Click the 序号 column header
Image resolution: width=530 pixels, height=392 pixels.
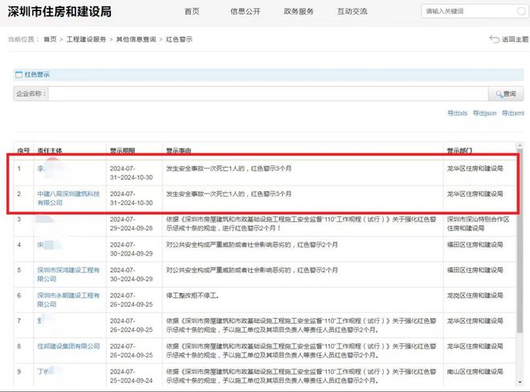tap(23, 150)
